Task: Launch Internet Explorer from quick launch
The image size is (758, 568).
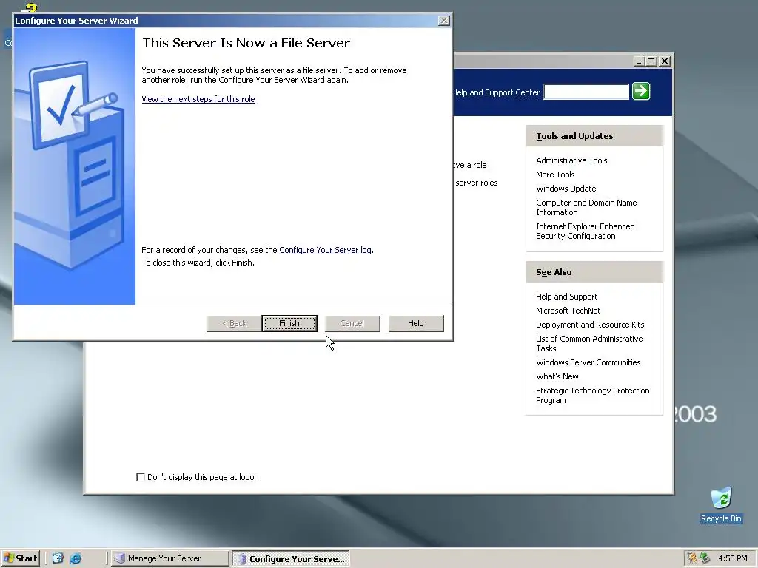Action: coord(76,558)
